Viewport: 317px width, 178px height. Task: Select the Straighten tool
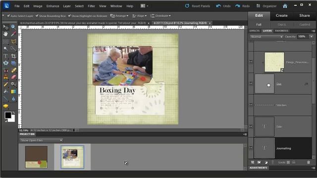click(13, 63)
